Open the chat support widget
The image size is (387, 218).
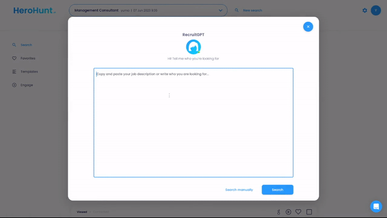376,206
